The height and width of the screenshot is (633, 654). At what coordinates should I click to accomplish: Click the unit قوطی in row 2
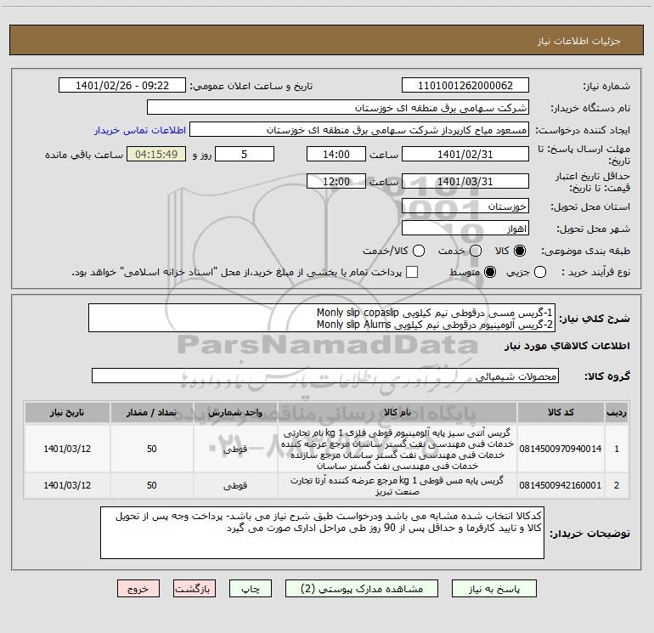click(235, 486)
